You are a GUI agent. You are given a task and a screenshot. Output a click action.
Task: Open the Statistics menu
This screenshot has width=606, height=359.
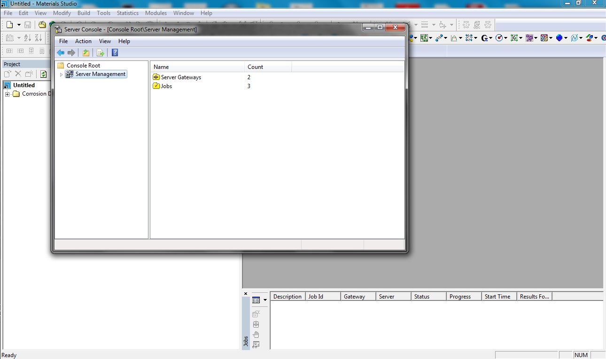point(127,13)
